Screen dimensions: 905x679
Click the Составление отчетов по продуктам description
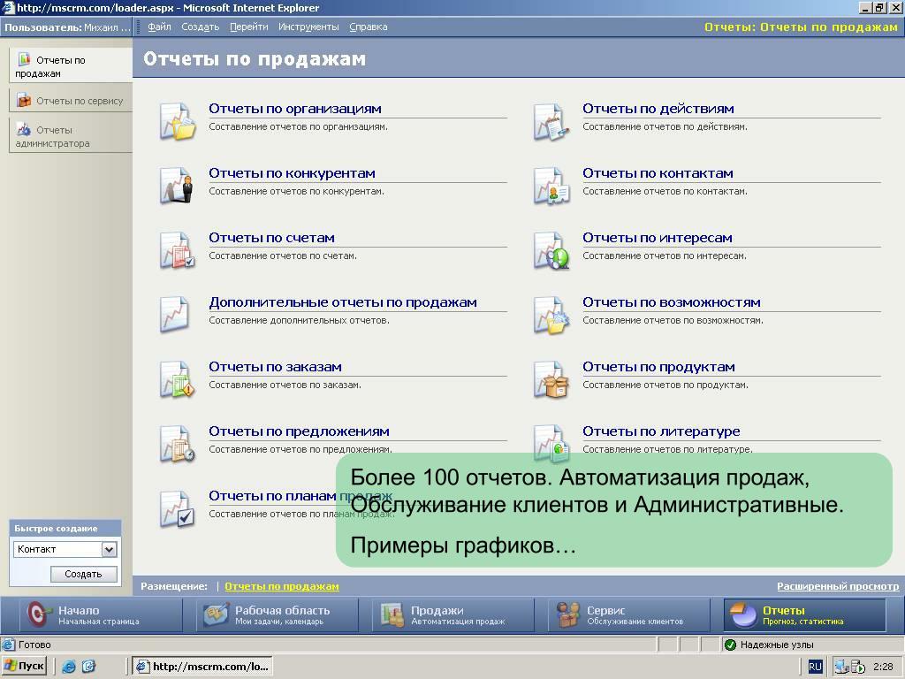665,385
